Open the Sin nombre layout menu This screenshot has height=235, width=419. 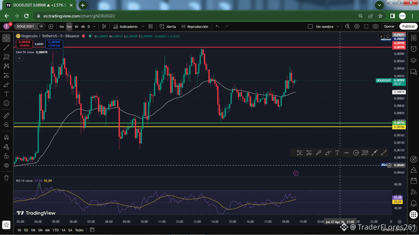coord(327,27)
